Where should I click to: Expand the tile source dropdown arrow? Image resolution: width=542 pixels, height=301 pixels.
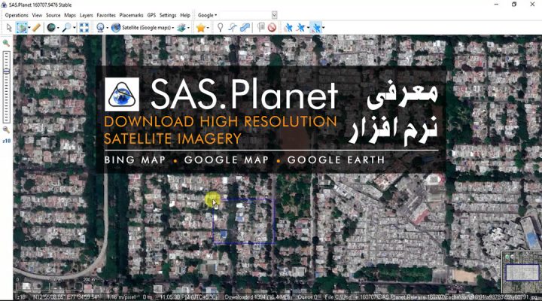107,28
